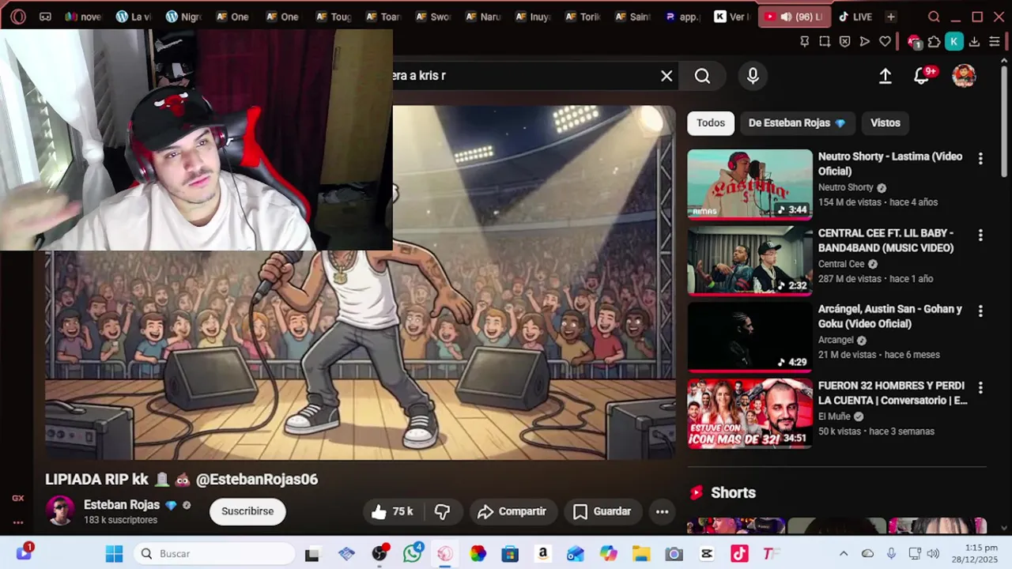Switch to the Naru browser tab
Image resolution: width=1012 pixels, height=569 pixels.
[x=483, y=17]
